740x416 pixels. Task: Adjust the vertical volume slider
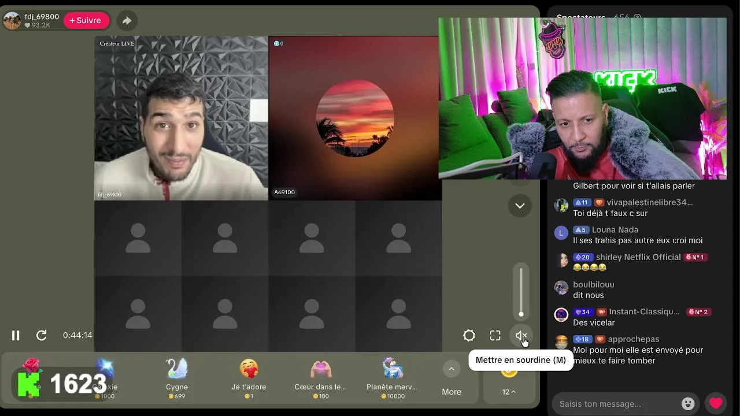point(521,291)
